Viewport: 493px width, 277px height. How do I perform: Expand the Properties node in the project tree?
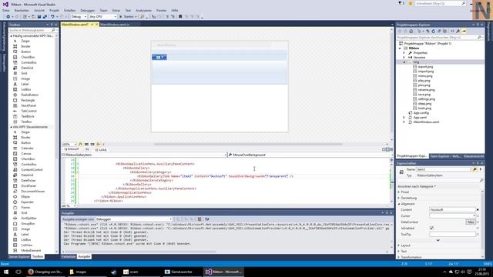point(404,53)
